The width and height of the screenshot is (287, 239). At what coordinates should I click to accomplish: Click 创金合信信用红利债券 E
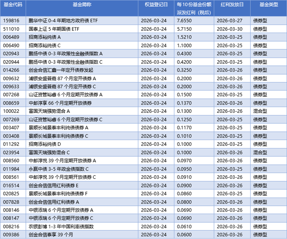53,186
